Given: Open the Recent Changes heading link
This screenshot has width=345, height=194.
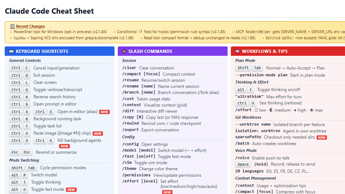Looking at the screenshot, I should coord(30,26).
